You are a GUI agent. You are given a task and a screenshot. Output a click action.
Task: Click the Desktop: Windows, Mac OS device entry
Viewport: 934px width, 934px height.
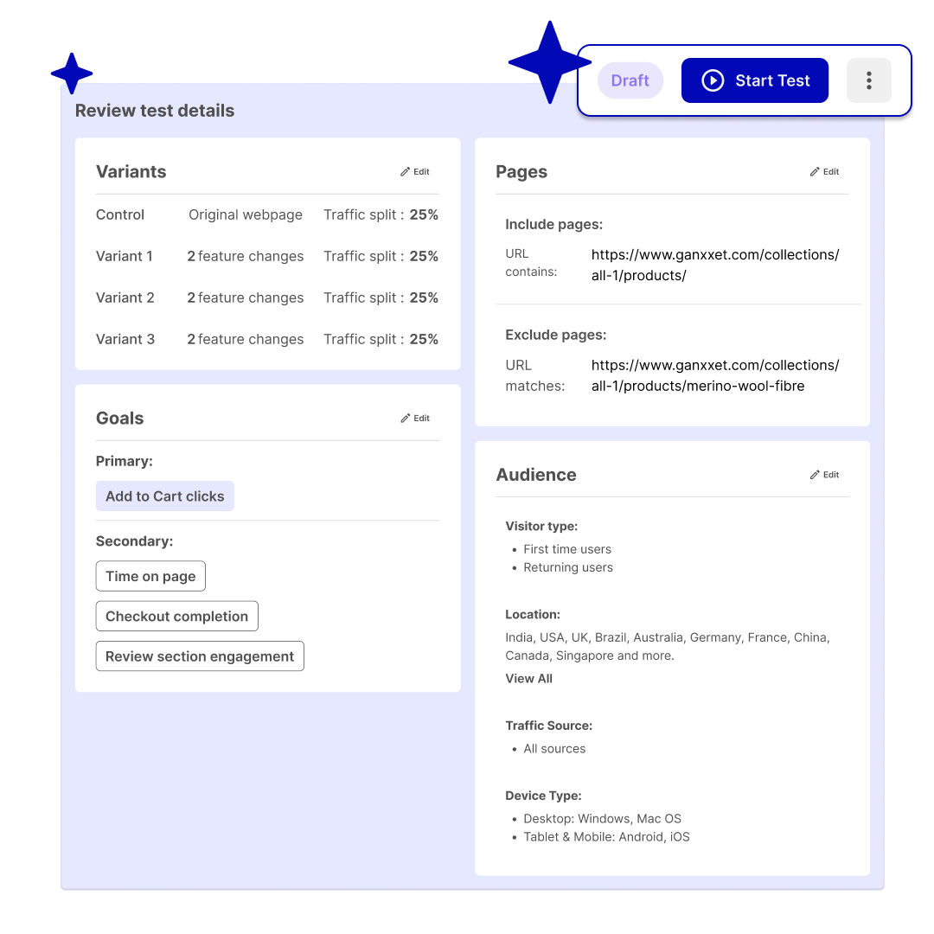[x=602, y=818]
